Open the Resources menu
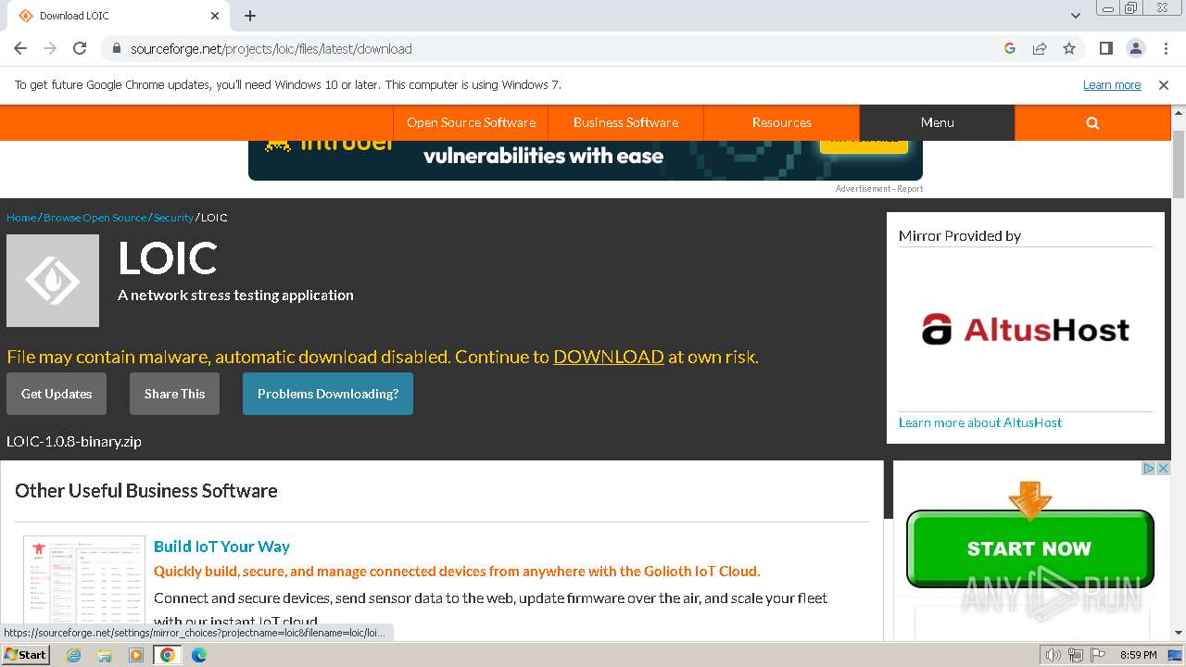1186x667 pixels. (781, 122)
